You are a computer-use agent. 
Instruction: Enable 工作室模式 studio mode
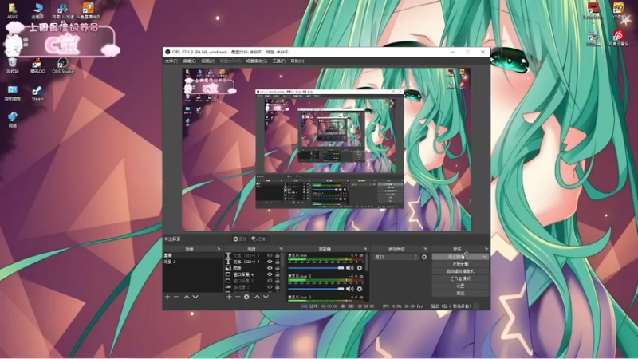tap(460, 278)
